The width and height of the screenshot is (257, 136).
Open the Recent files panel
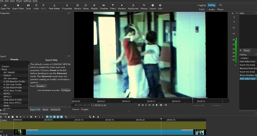[77, 7]
